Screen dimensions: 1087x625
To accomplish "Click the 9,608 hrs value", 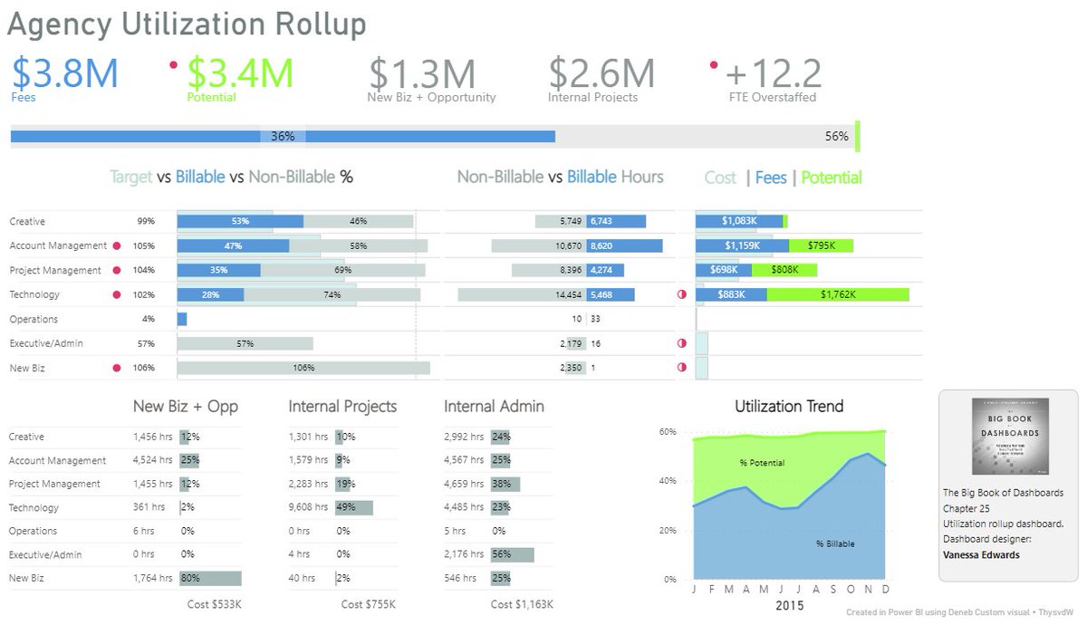I will click(306, 507).
